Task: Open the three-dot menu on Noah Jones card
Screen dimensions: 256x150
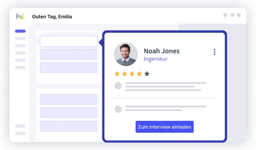Action: pyautogui.click(x=214, y=52)
